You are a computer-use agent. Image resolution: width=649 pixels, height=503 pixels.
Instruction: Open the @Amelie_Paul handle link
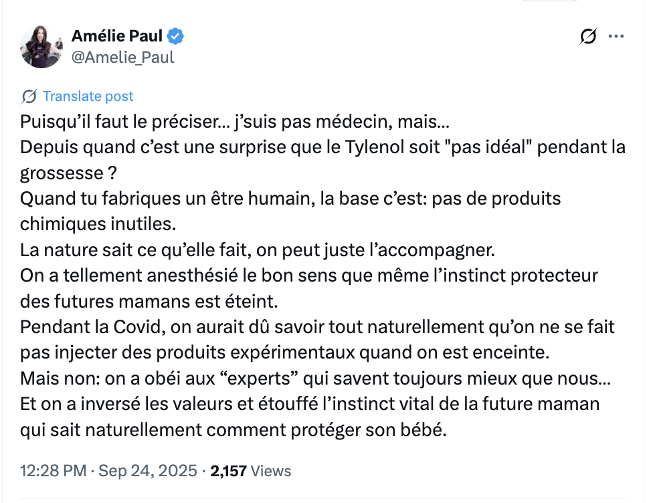[123, 57]
